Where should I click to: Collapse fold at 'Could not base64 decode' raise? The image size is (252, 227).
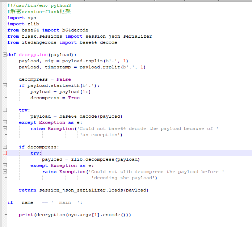point(5,129)
